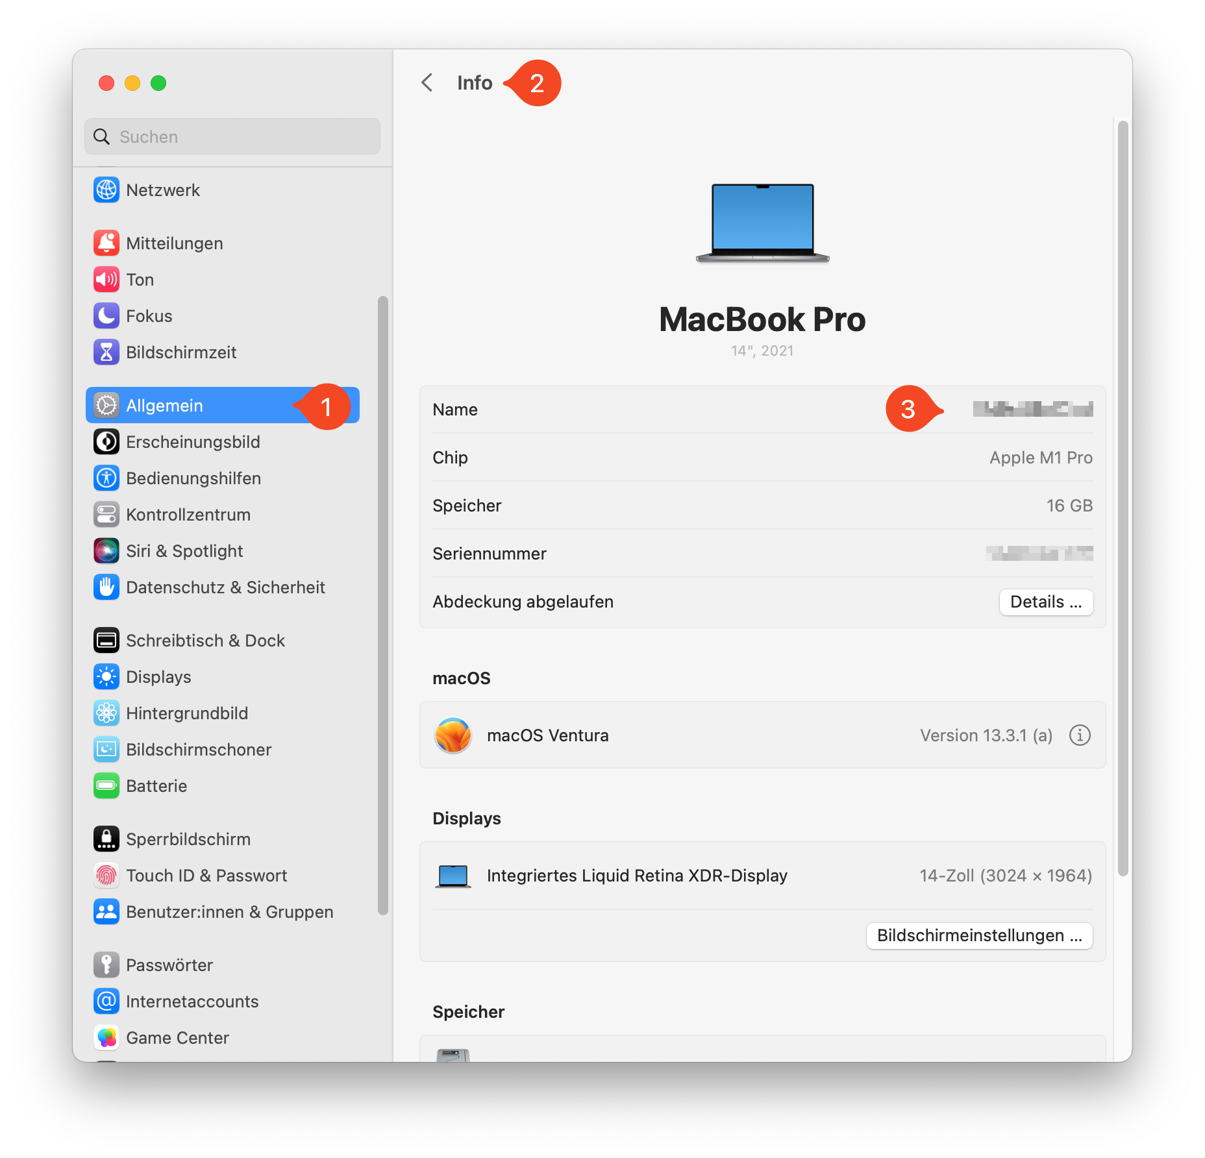The image size is (1205, 1158).
Task: Open Schreibtisch & Dock icon
Action: click(x=106, y=641)
